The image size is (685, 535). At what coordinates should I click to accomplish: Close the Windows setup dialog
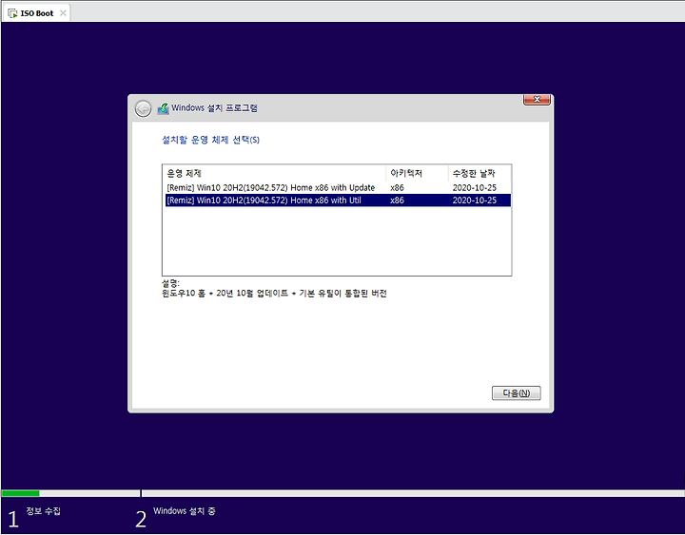pos(537,100)
